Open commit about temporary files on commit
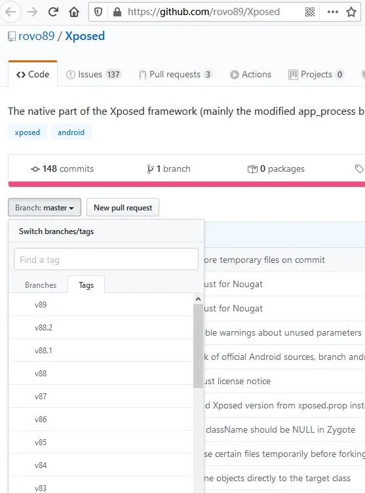 coord(264,260)
